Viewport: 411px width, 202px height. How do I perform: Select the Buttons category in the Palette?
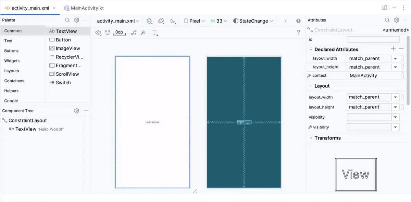click(12, 50)
